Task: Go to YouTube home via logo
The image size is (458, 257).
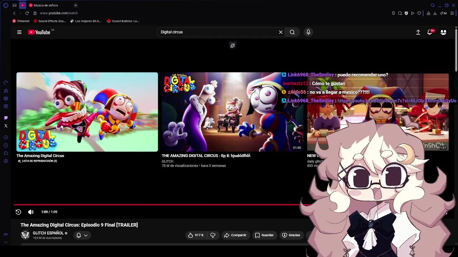Action: pyautogui.click(x=39, y=32)
